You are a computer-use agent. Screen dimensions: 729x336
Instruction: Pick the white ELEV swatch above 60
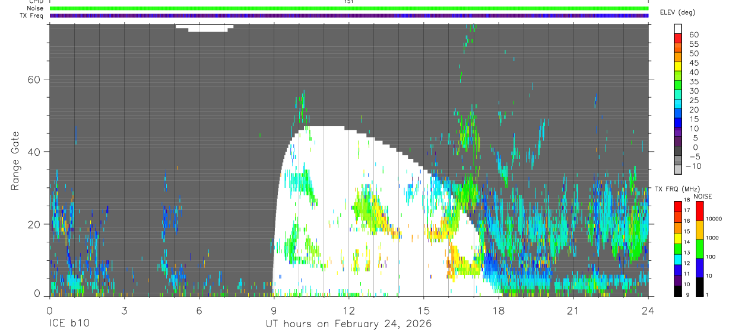pyautogui.click(x=679, y=29)
